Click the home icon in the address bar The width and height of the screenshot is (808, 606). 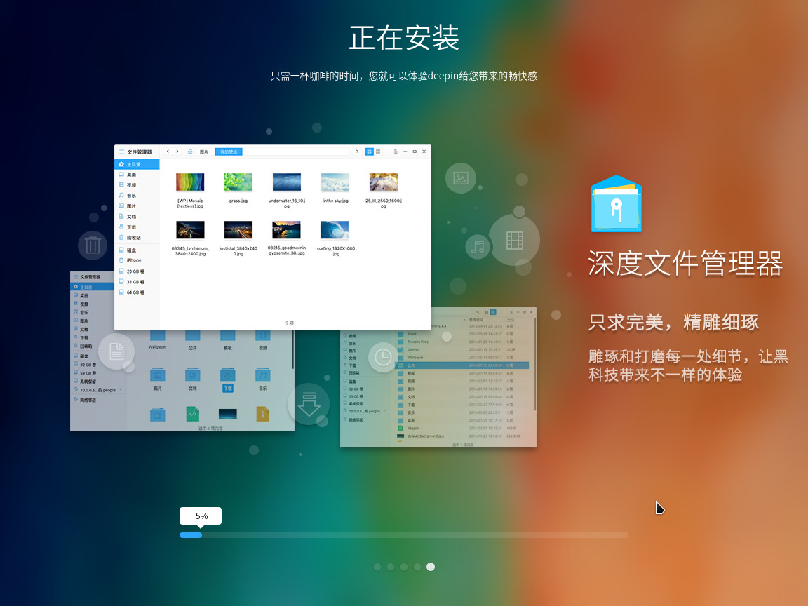(x=190, y=151)
